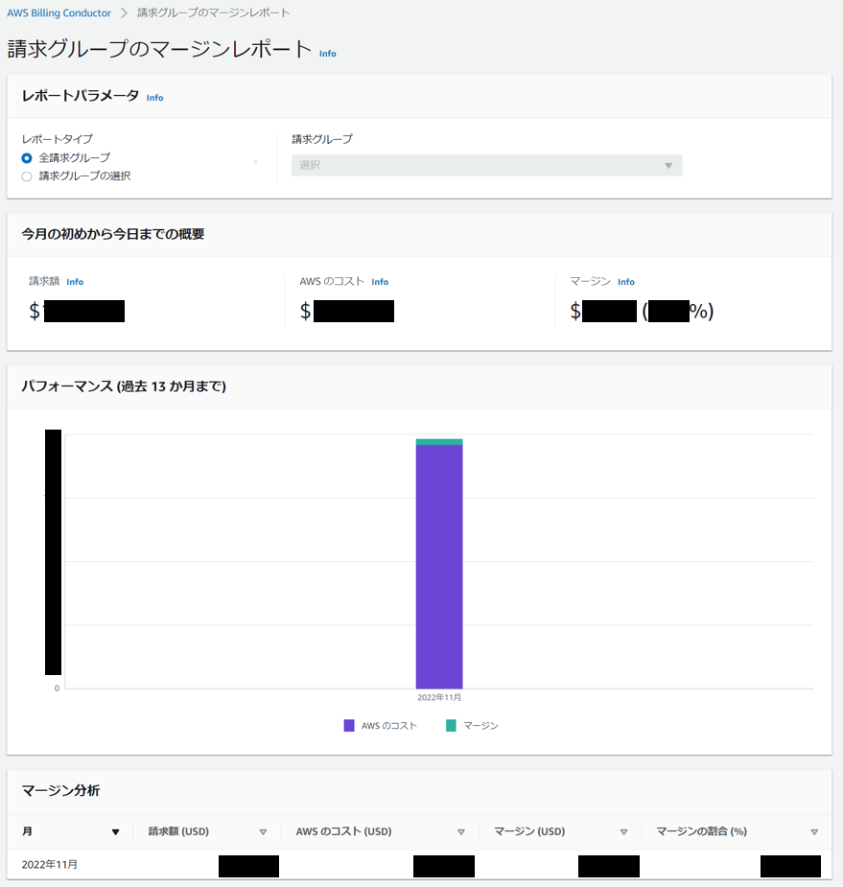Open the Info icon beside レポートパラメータ
This screenshot has height=887, width=843.
154,97
